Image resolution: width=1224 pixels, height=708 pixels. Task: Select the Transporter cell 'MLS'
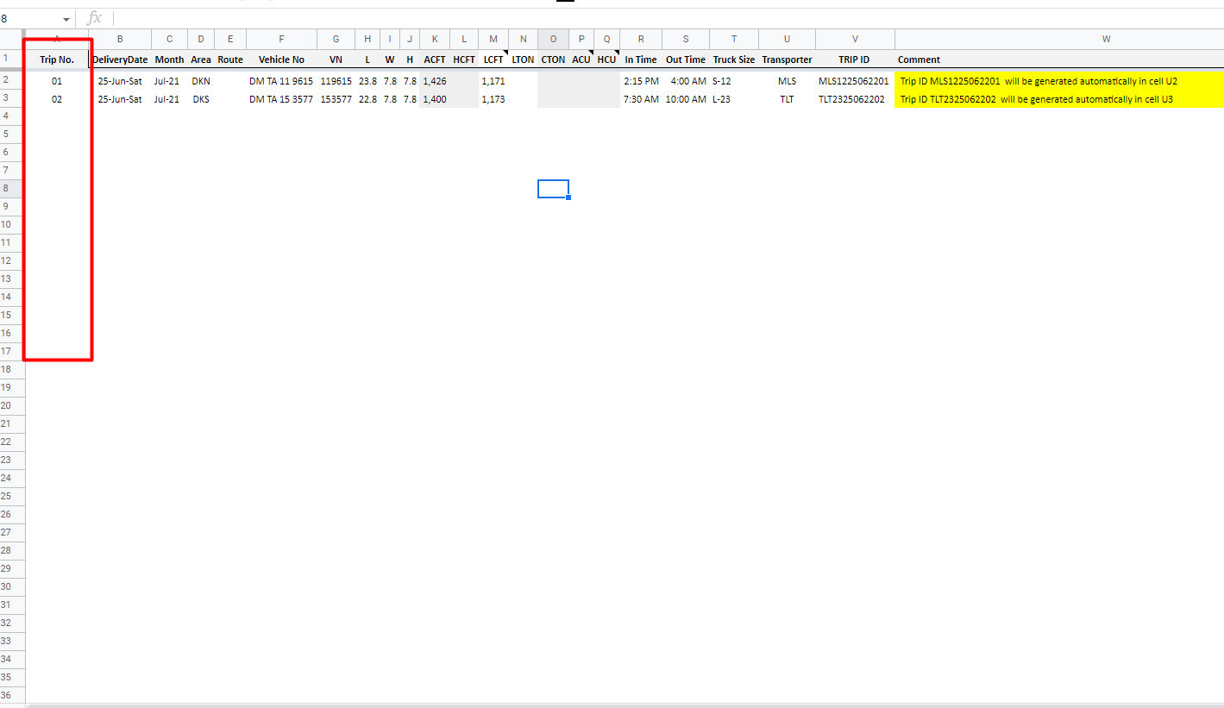pyautogui.click(x=787, y=81)
